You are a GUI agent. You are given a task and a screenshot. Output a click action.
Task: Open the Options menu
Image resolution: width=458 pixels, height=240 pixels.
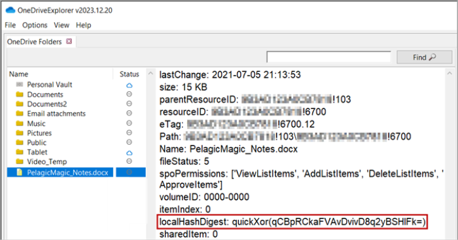coord(35,25)
